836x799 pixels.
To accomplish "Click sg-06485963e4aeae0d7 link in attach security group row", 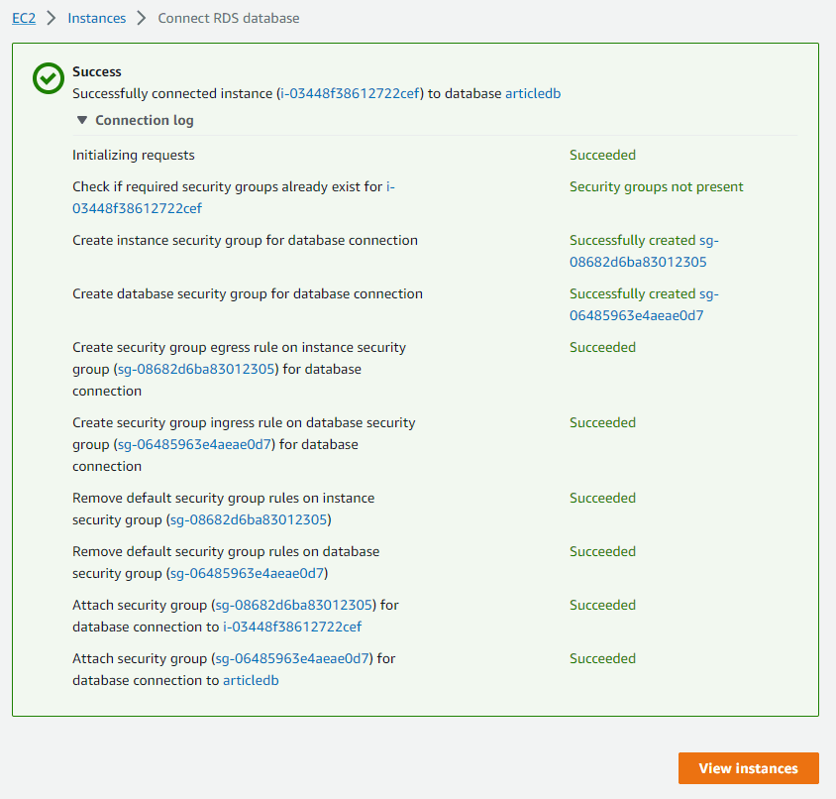I will point(292,658).
